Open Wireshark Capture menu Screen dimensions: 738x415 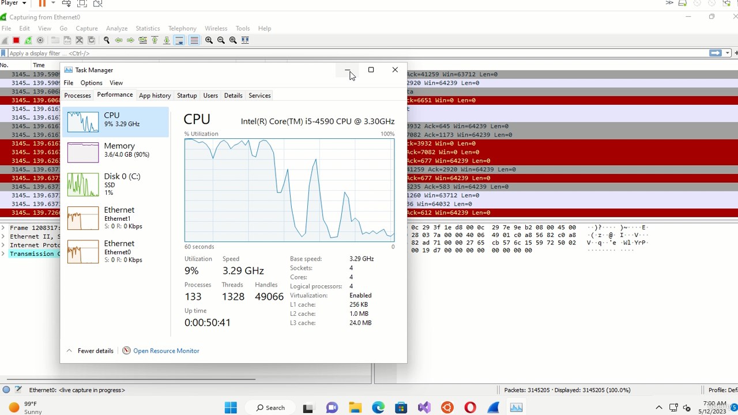(86, 28)
